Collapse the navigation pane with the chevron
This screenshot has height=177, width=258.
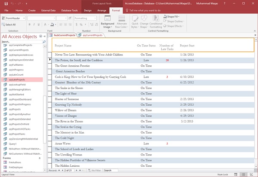coord(44,37)
